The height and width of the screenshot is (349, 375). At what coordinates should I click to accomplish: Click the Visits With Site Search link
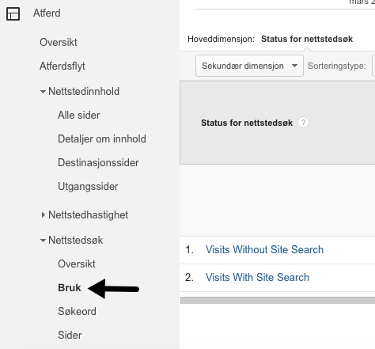pyautogui.click(x=257, y=277)
